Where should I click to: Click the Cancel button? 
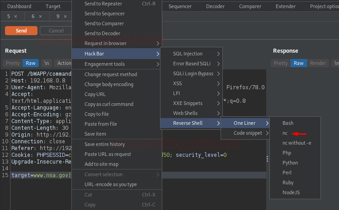[56, 31]
